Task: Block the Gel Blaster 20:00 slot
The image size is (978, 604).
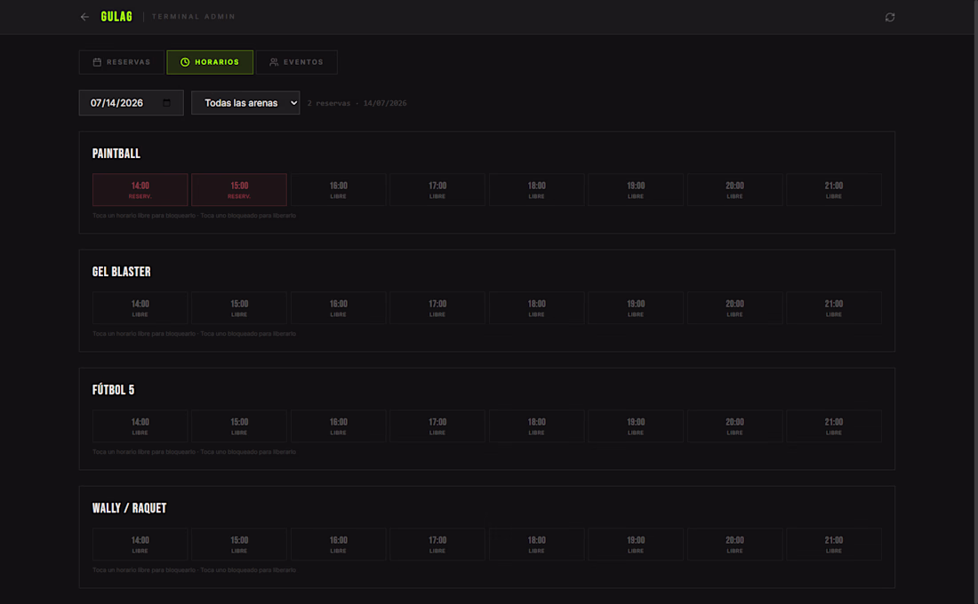Action: pyautogui.click(x=734, y=308)
